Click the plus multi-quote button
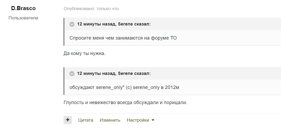 pyautogui.click(x=68, y=120)
